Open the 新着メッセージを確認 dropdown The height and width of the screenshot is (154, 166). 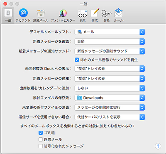click(110, 42)
